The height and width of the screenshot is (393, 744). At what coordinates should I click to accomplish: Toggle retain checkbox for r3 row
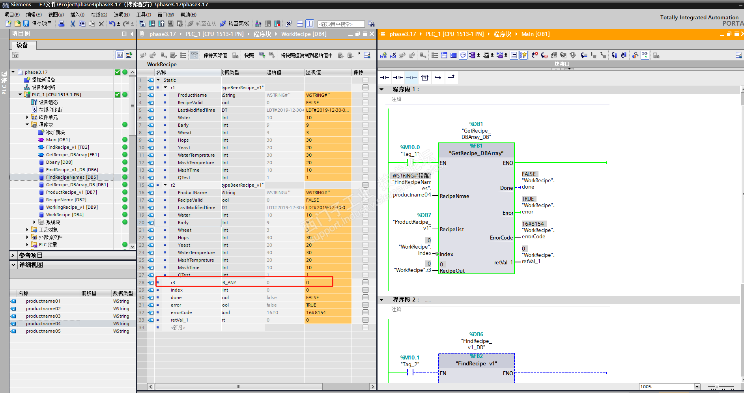[365, 283]
